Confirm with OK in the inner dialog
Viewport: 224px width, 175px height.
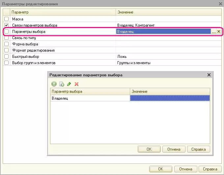pyautogui.click(x=149, y=149)
